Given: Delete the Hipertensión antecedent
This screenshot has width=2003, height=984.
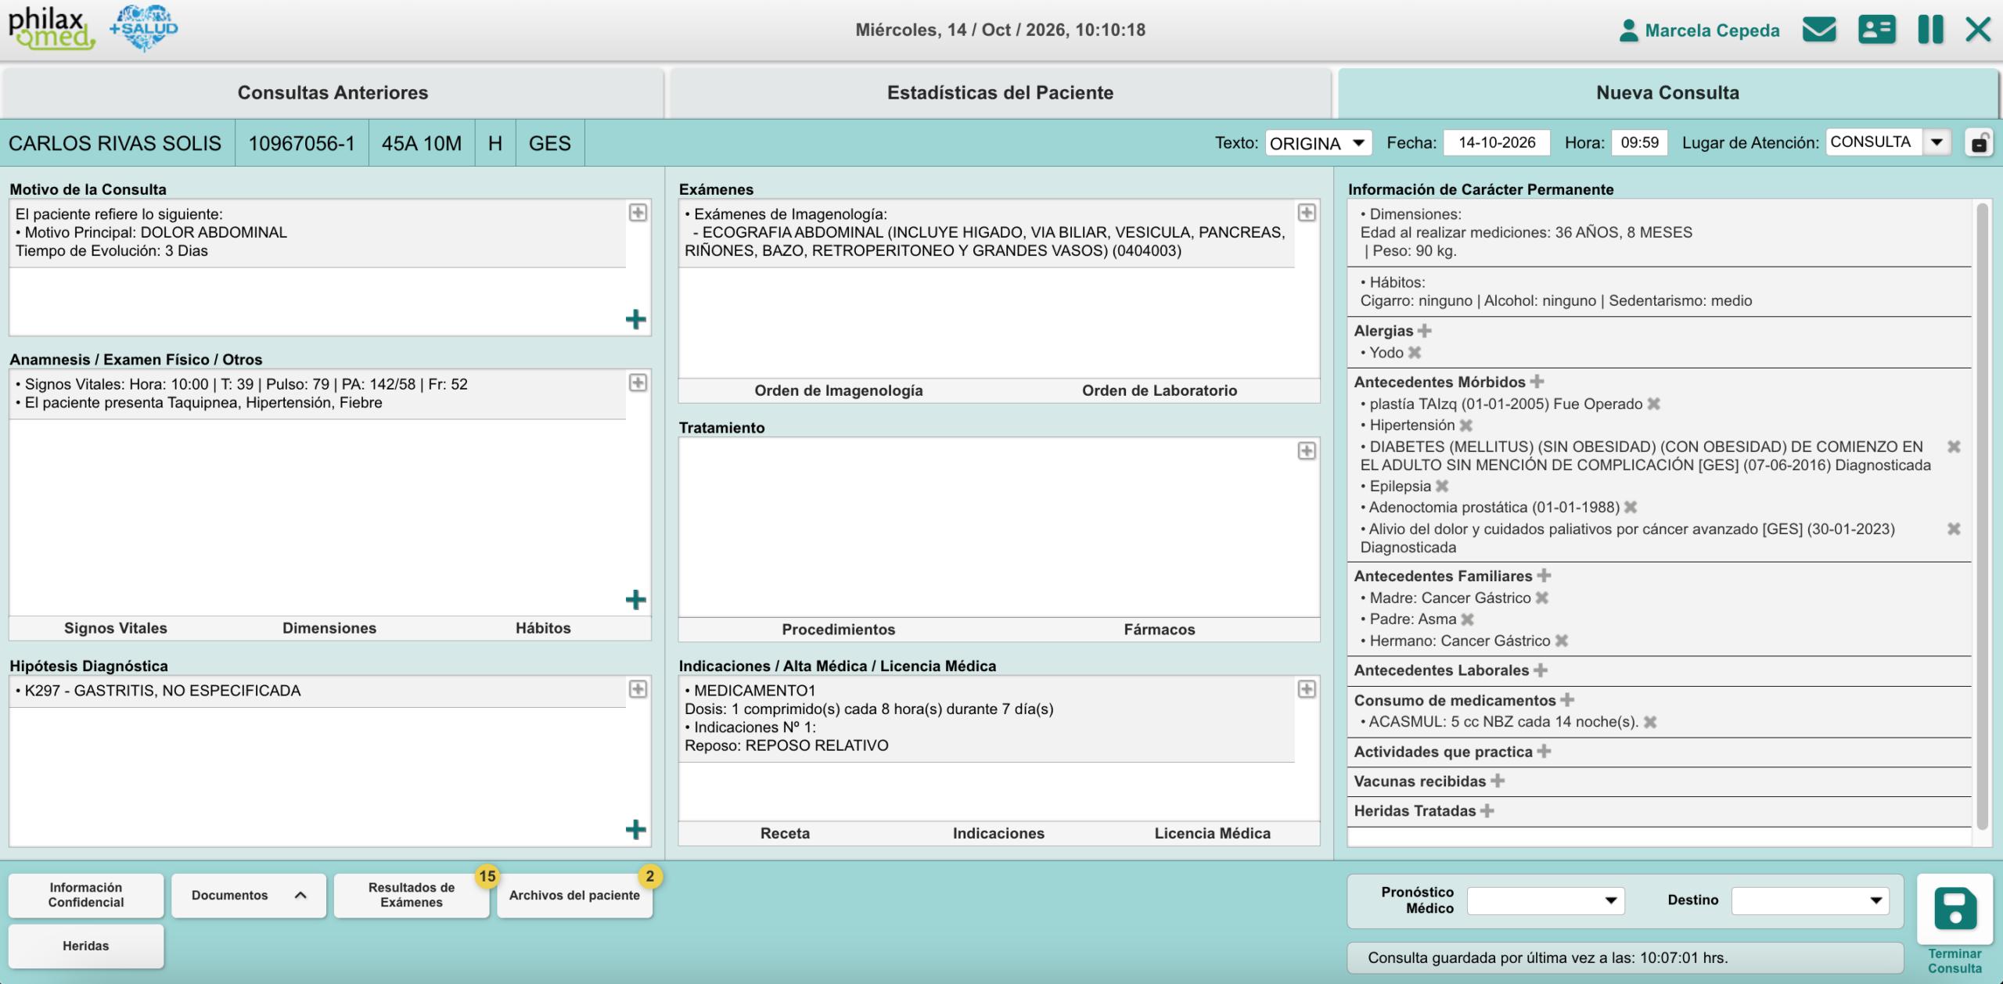Looking at the screenshot, I should [1466, 426].
